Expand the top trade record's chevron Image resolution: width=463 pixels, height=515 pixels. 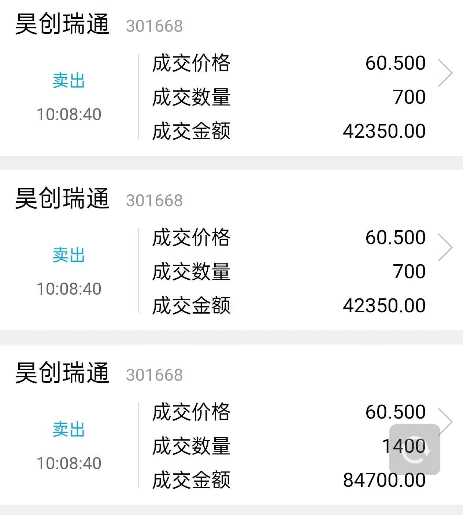tap(445, 73)
